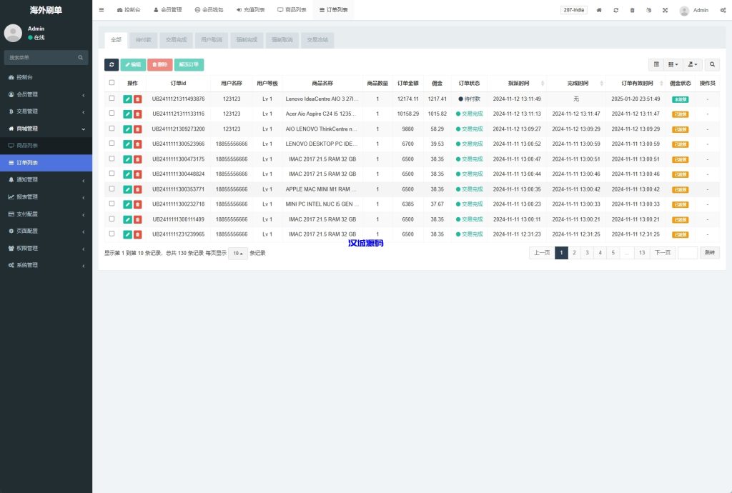732x493 pixels.
Task: Open the 商品列表 tab in top bar
Action: (x=292, y=10)
